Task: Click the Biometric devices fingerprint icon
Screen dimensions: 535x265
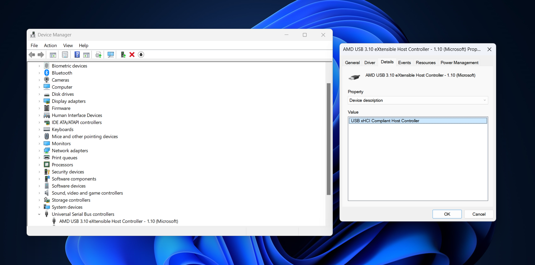Action: tap(47, 66)
